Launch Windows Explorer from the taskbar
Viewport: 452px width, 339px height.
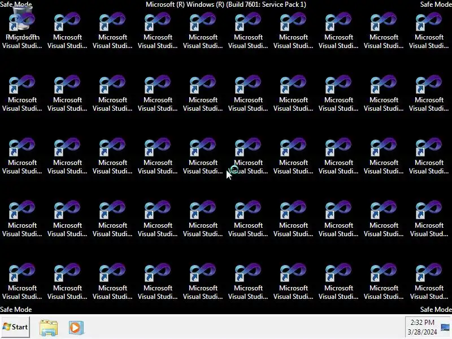pyautogui.click(x=49, y=328)
